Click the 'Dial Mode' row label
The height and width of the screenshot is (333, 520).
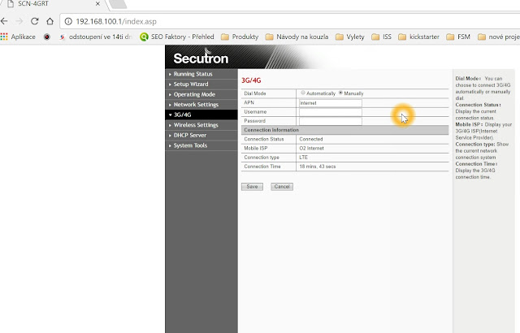[255, 93]
